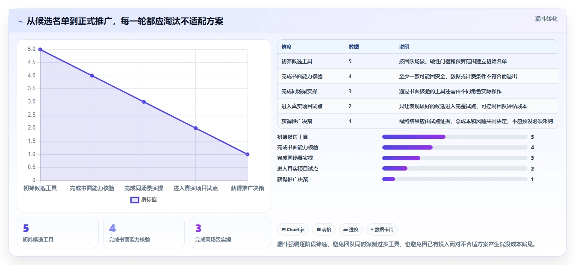Viewport: 575px width, 265px height.
Task: Click the footer note starting 漏斗强调逐阶段筛选
Action: pos(407,244)
